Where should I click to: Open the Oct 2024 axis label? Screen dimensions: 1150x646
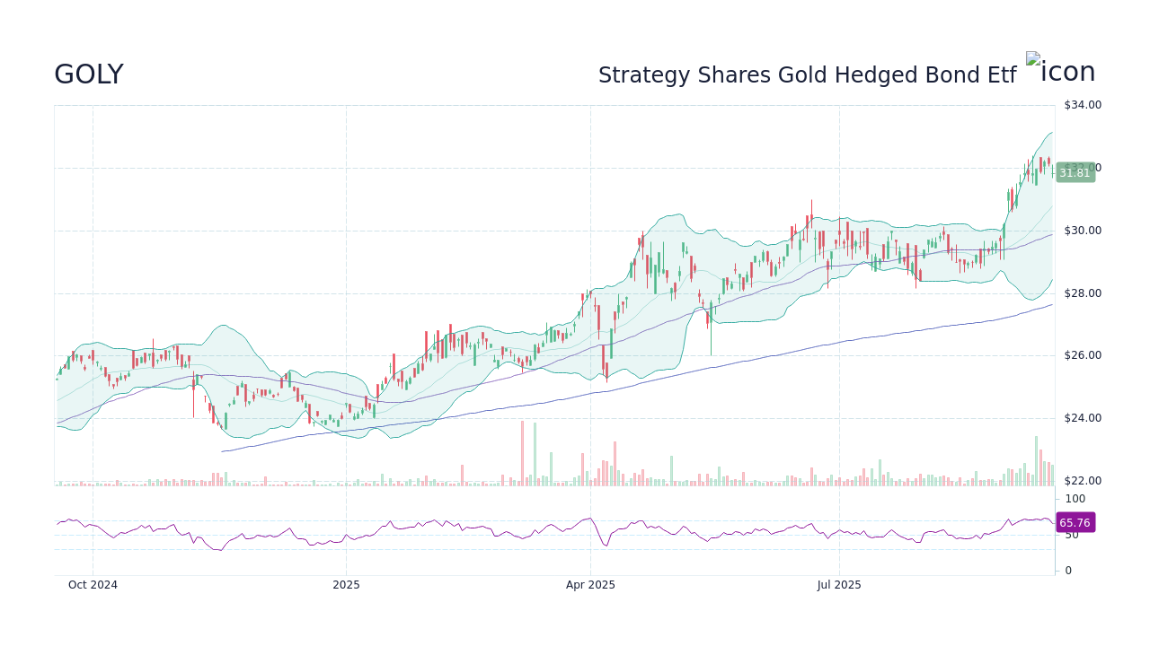92,584
